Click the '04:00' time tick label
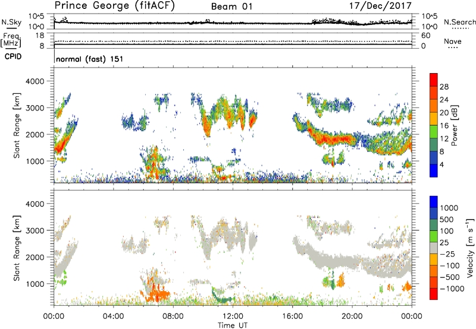This screenshot has width=476, height=329. point(113,317)
